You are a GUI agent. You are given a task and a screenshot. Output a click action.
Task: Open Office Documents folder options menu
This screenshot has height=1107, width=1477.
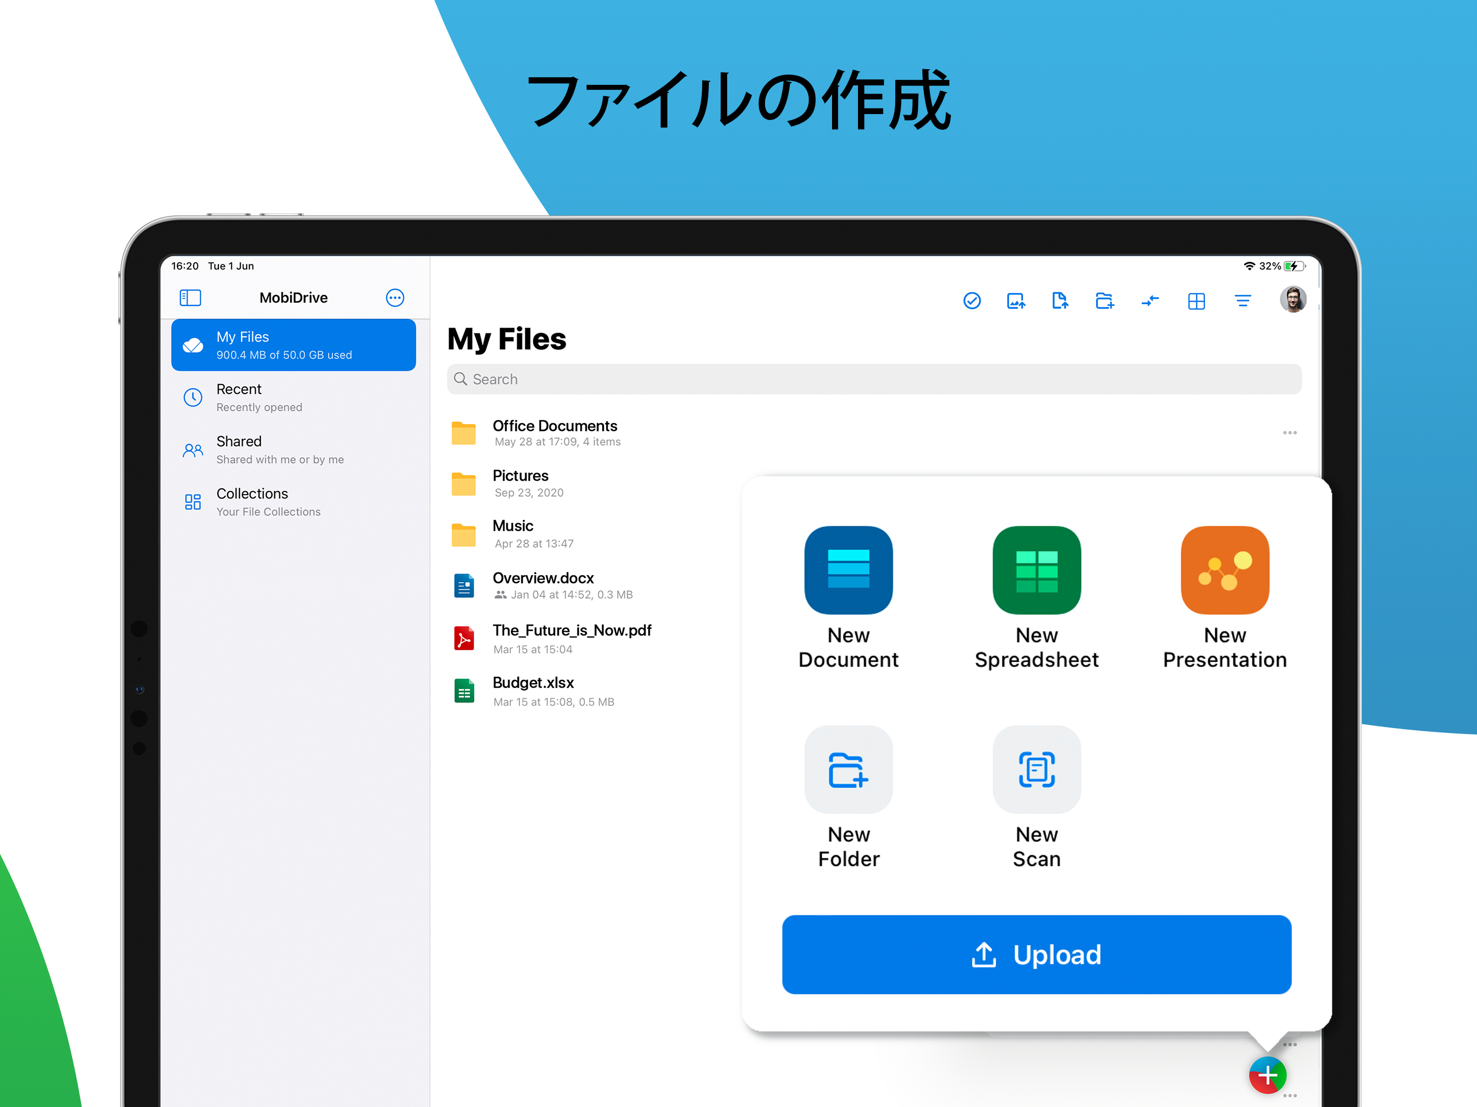coord(1289,434)
